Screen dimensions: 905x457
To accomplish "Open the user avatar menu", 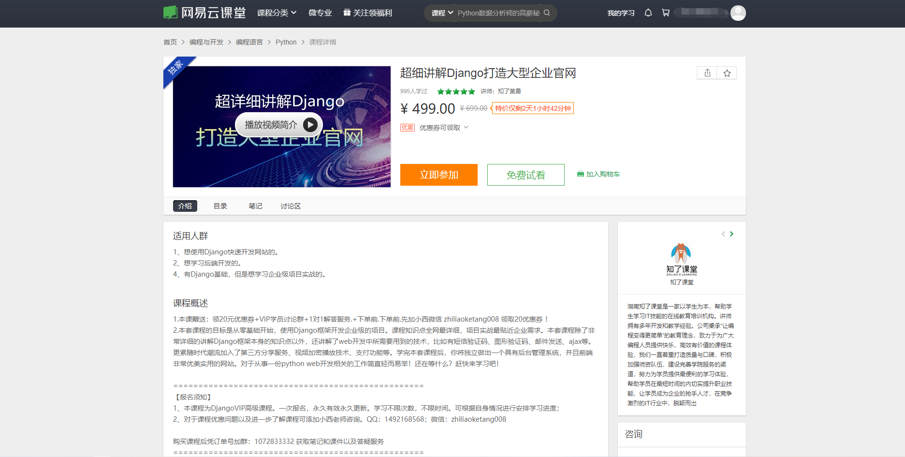I will (x=738, y=13).
